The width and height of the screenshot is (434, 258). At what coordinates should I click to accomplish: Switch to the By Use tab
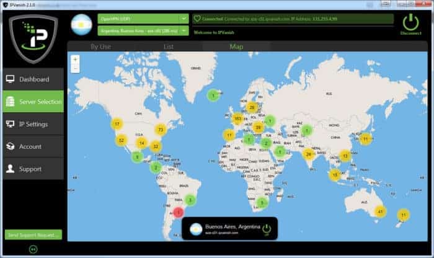click(100, 47)
